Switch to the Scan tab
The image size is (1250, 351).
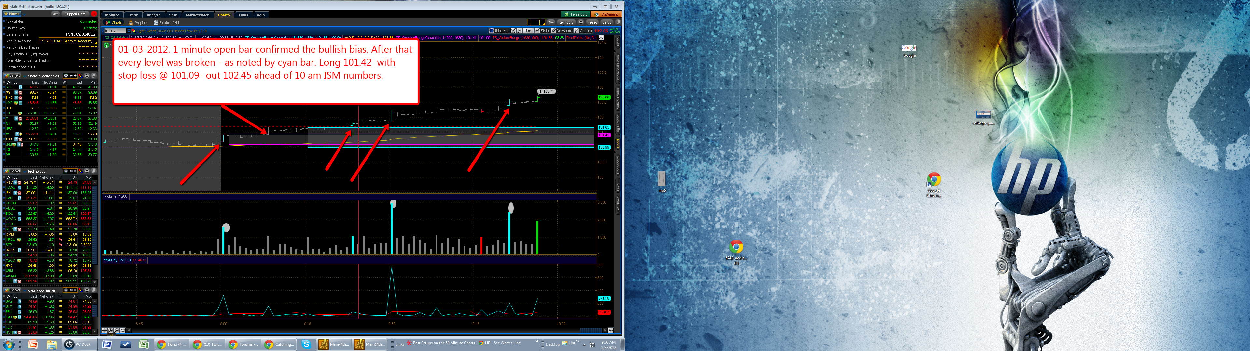tap(173, 15)
